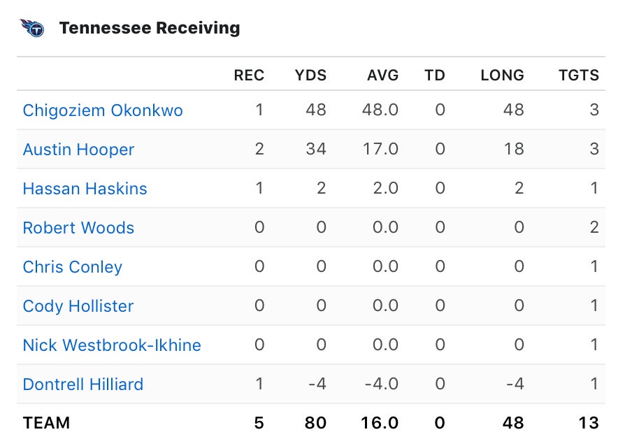Click the team total 80 yards cell
632x446 pixels.
316,423
